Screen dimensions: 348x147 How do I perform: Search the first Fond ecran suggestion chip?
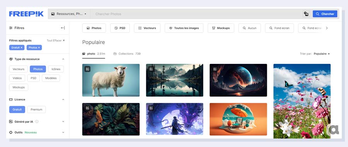click(280, 28)
